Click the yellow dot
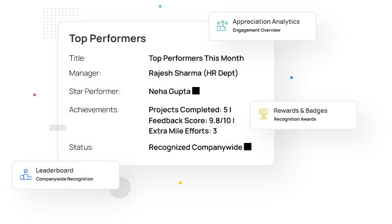This screenshot has height=224, width=392. [x=180, y=183]
